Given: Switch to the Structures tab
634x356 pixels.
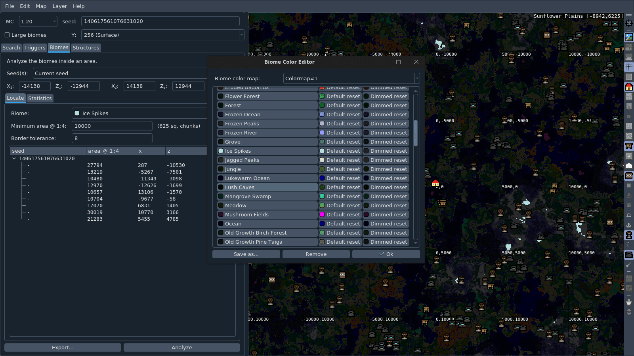Looking at the screenshot, I should coord(86,47).
